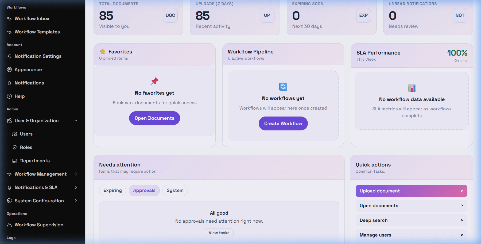Click the Appearance palette icon
Image resolution: width=481 pixels, height=244 pixels.
pos(9,69)
